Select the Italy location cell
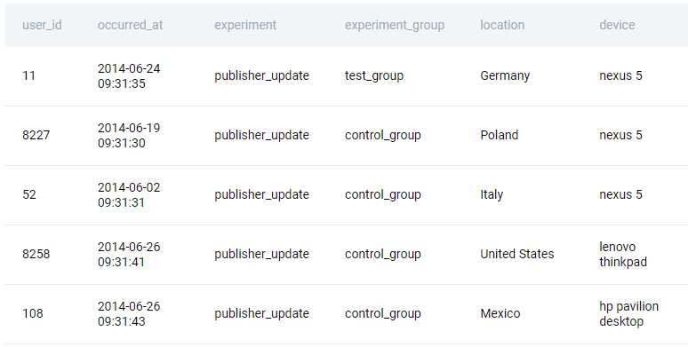The width and height of the screenshot is (688, 347). (492, 195)
